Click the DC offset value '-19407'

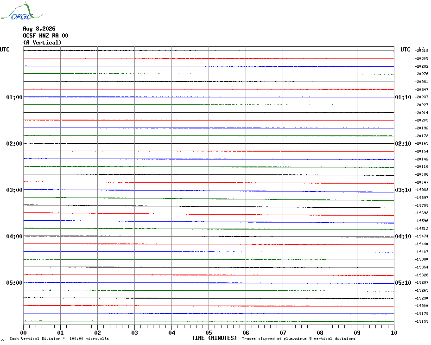421,252
